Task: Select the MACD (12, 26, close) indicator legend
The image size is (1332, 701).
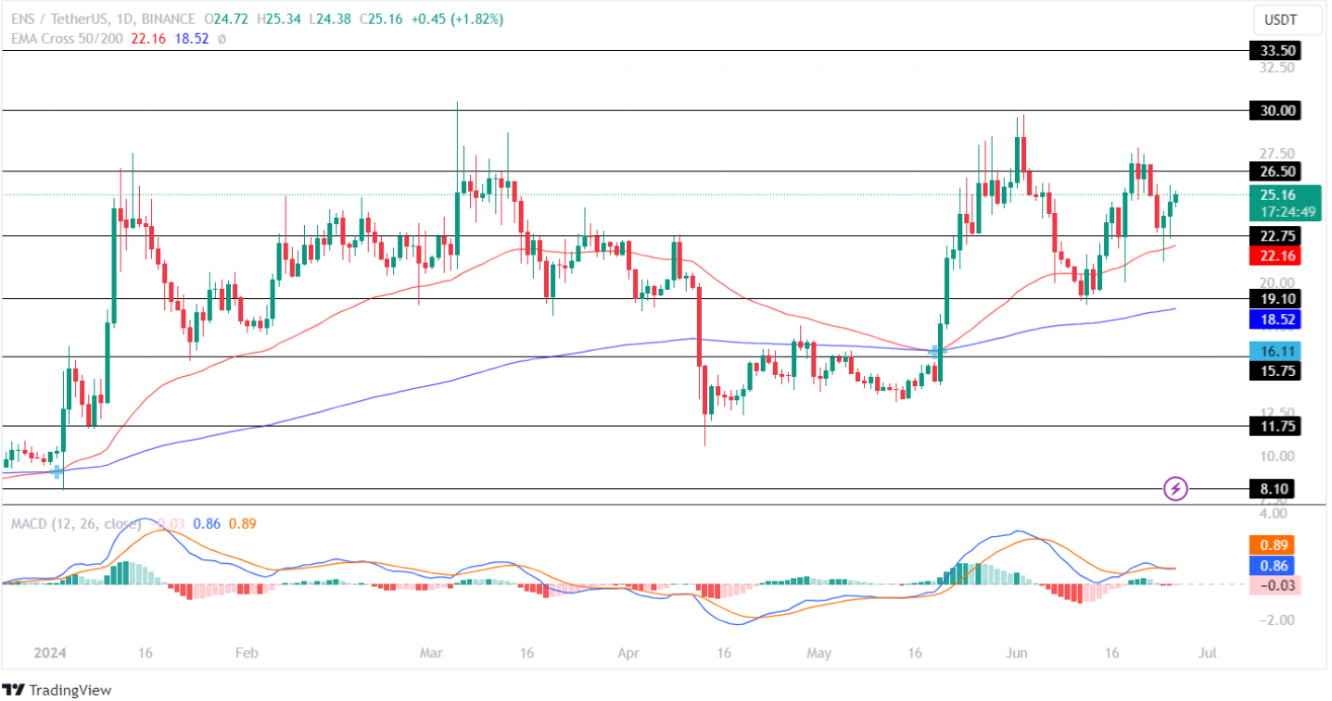Action: tap(76, 523)
